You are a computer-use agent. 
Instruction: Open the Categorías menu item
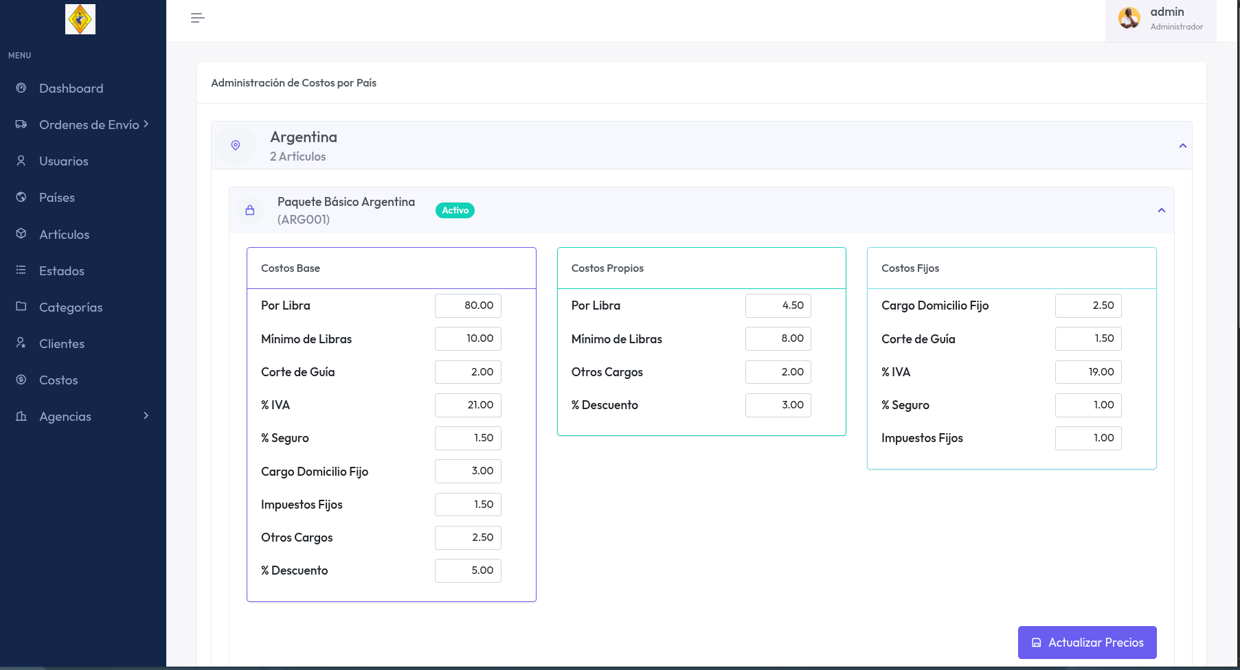click(x=71, y=307)
